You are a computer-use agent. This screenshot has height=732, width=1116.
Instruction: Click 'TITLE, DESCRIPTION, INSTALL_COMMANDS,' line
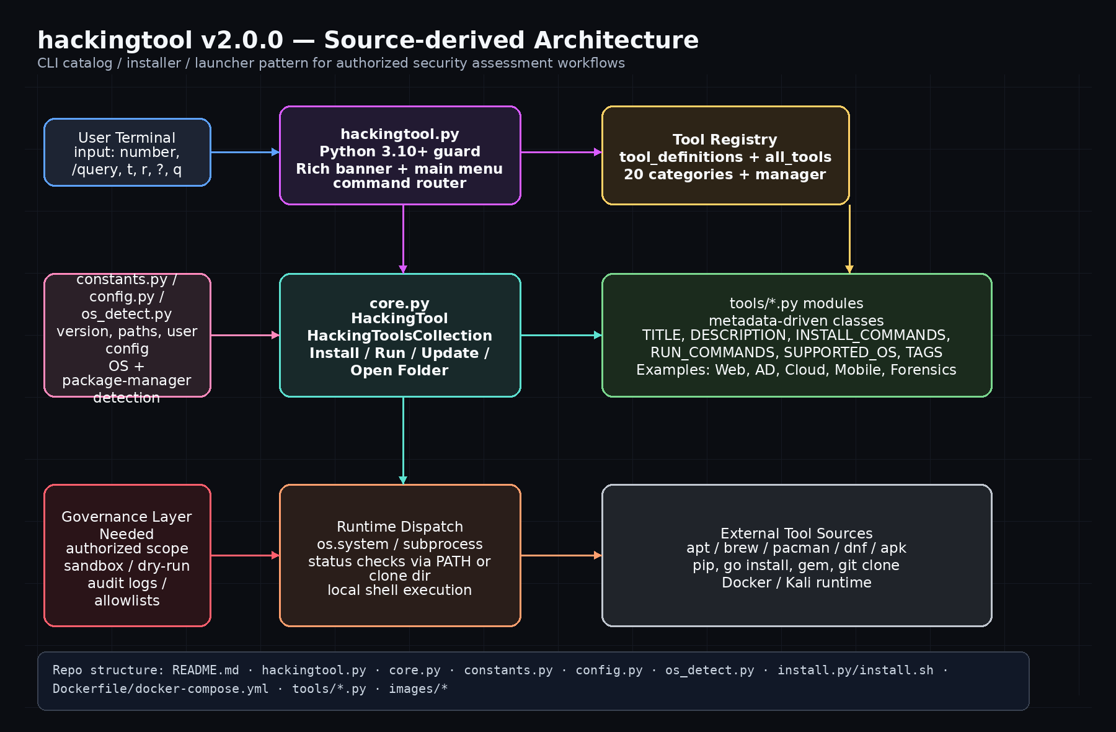click(x=796, y=335)
